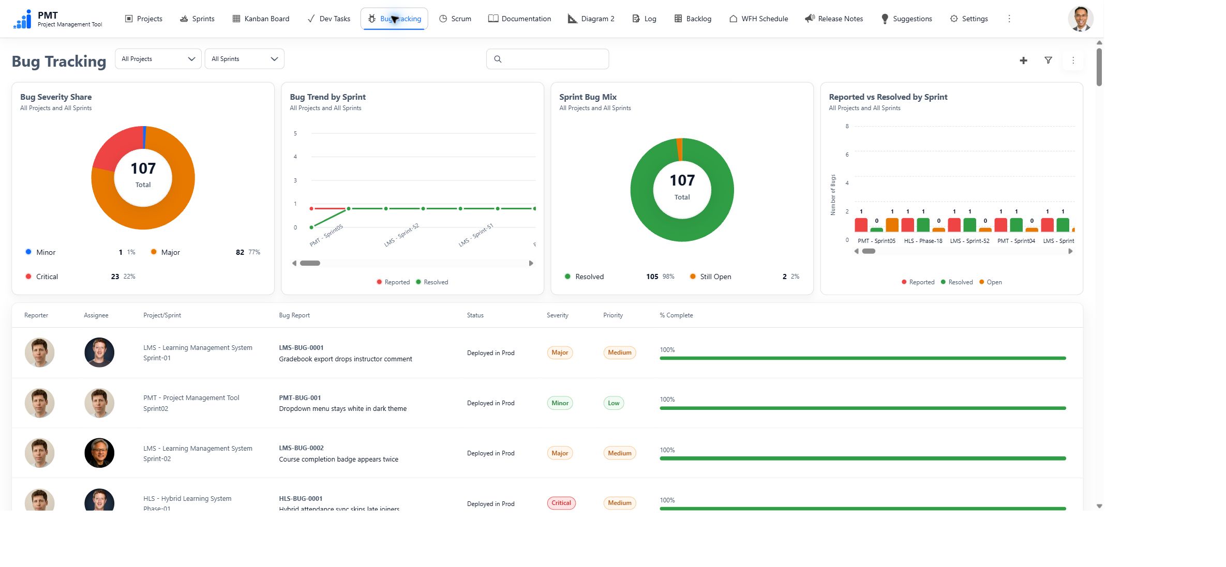
Task: Toggle the Critical legend in Severity Share
Action: tap(42, 277)
